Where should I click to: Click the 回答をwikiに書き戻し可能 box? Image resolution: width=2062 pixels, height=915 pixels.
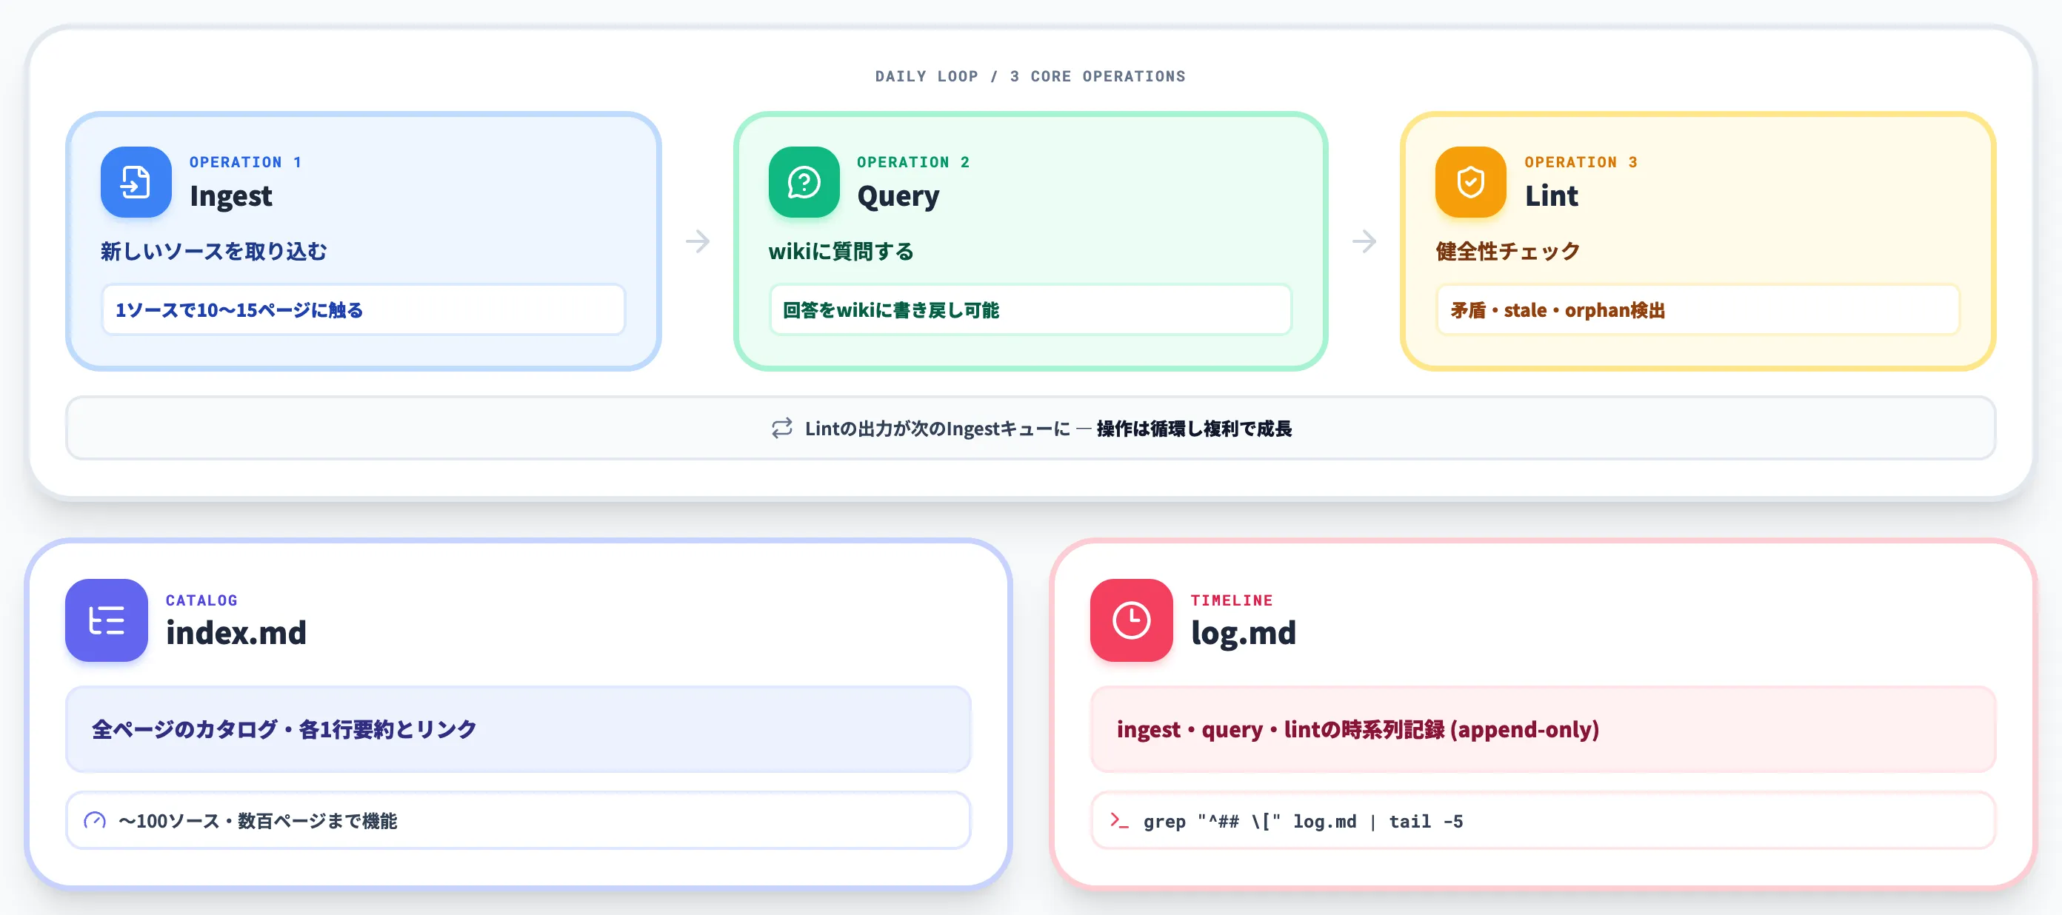coord(1030,309)
